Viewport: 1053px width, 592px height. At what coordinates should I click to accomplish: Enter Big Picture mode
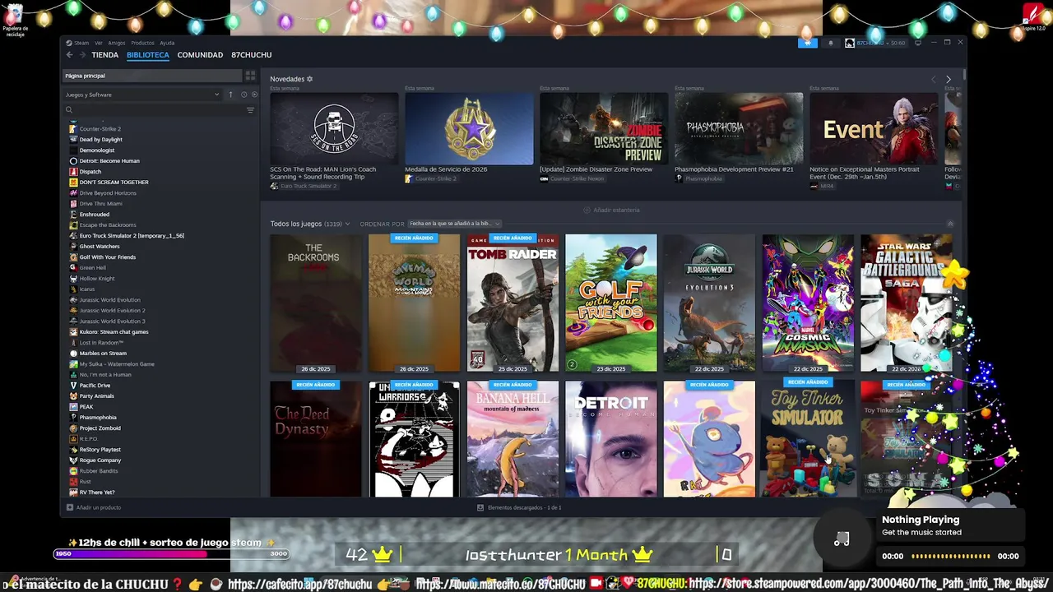coord(919,43)
